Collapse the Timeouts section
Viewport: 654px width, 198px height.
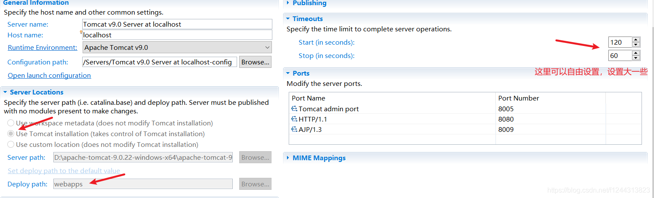click(288, 19)
